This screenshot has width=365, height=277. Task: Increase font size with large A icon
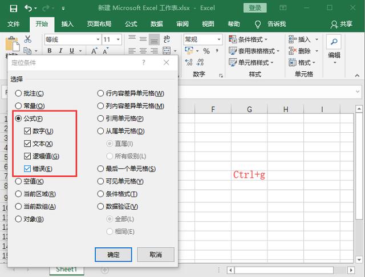(94, 51)
